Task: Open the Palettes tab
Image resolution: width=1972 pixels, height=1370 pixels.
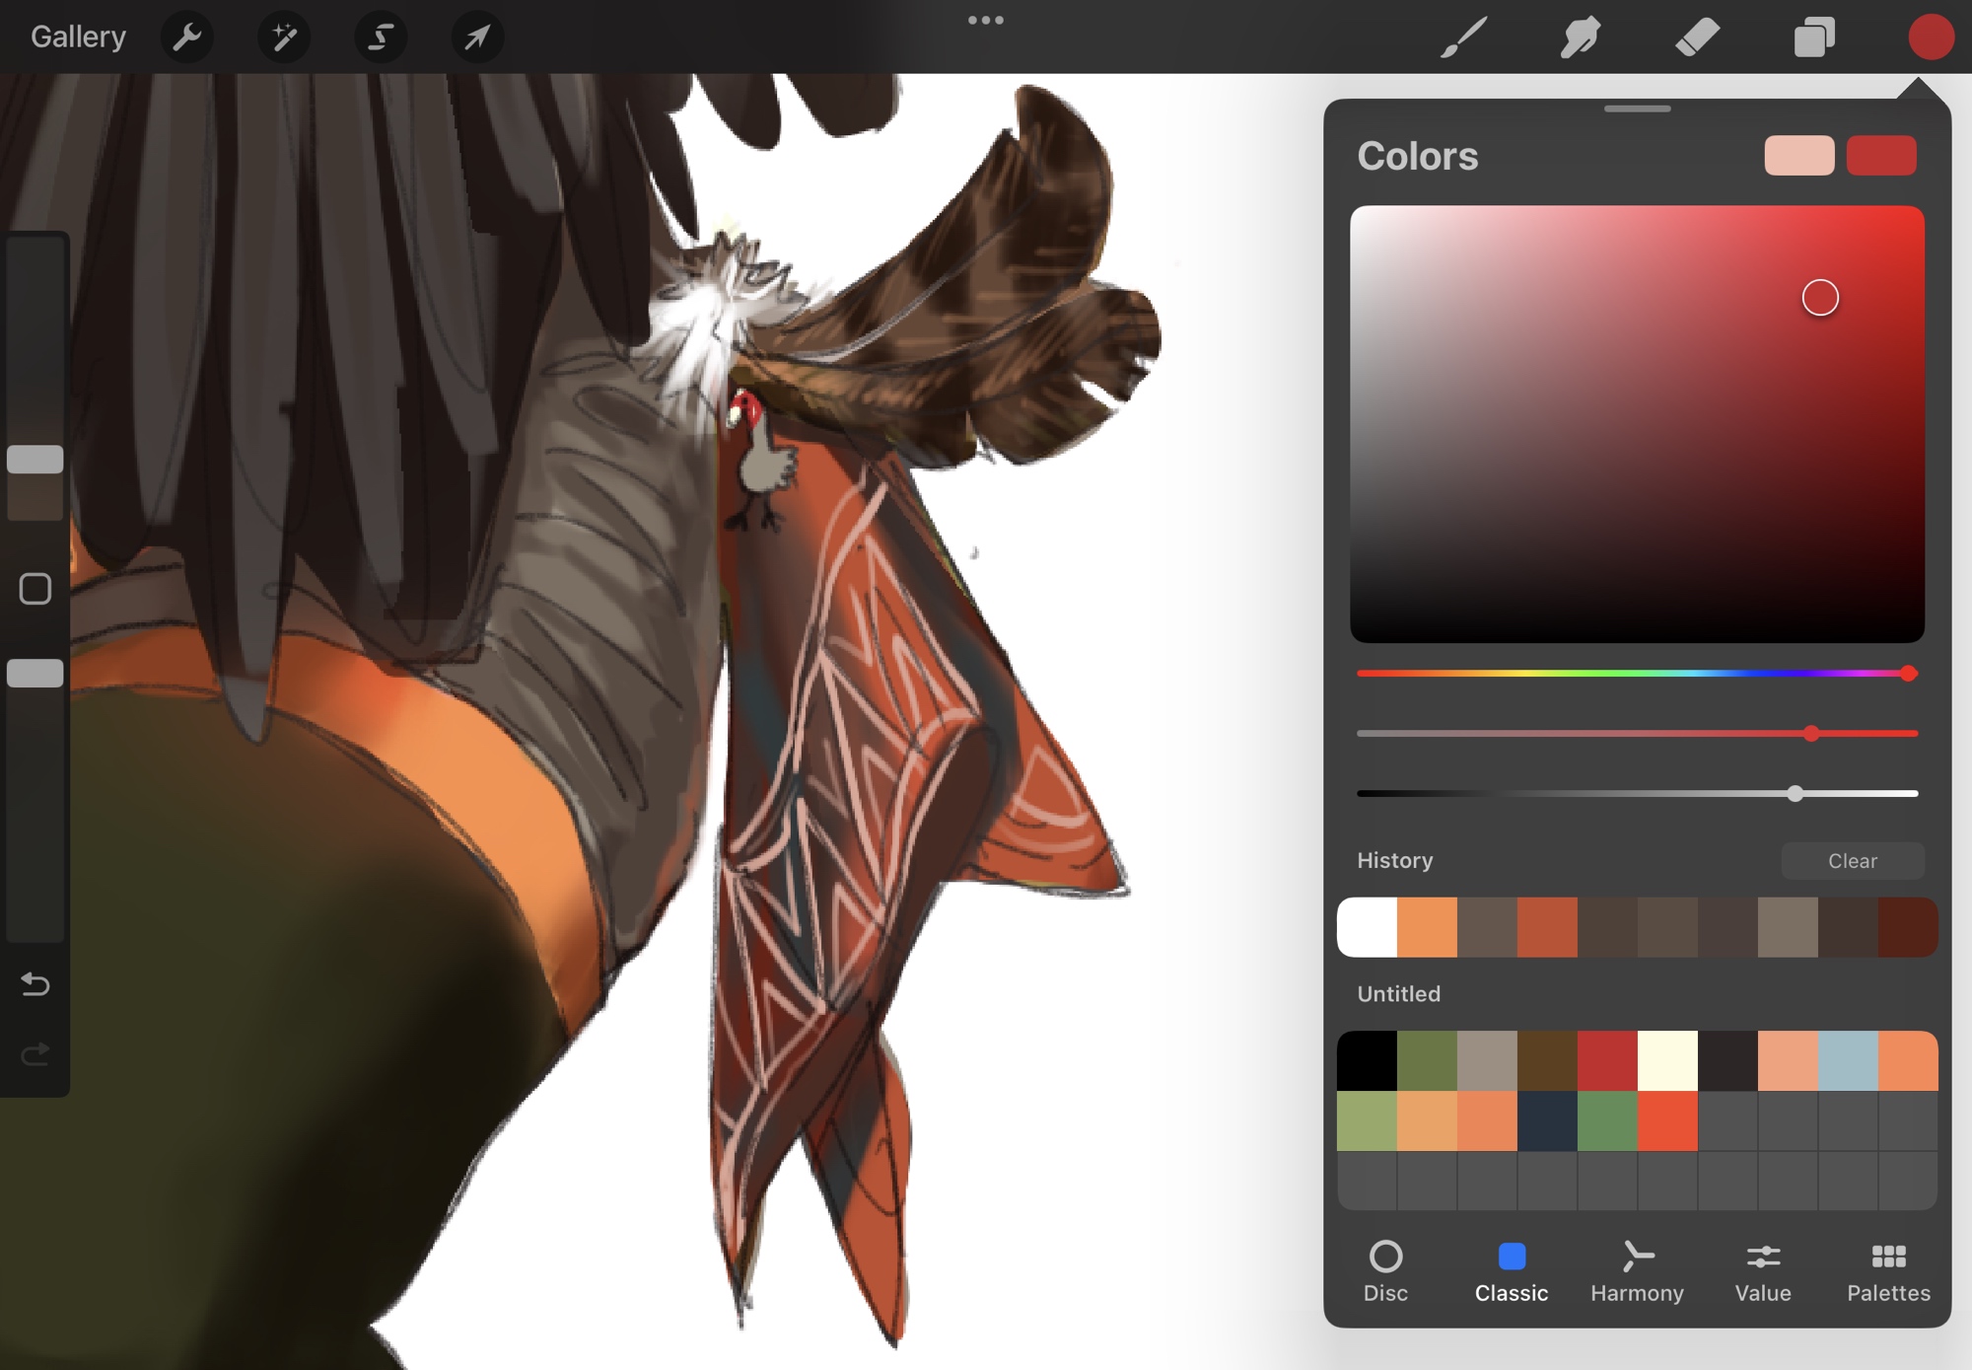Action: point(1888,1271)
